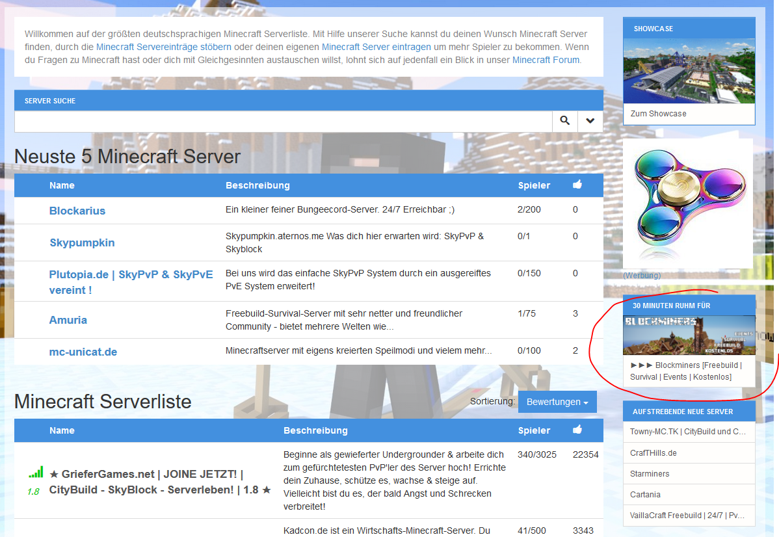Select Starminers in aufstrebende neue Server
The height and width of the screenshot is (537, 779).
(650, 474)
